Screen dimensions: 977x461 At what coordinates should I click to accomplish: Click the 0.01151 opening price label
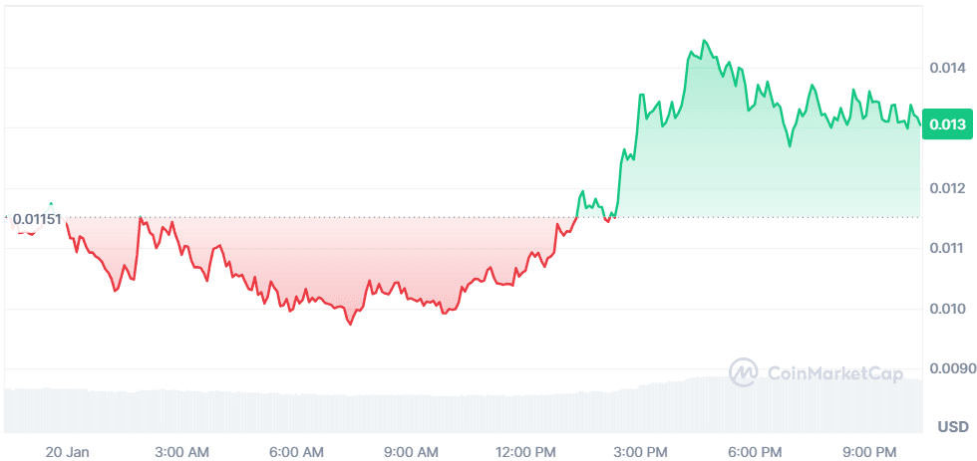pos(38,219)
